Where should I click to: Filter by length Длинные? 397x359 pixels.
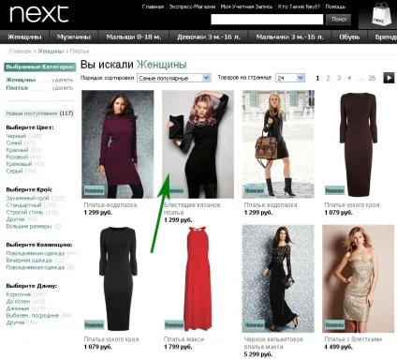pyautogui.click(x=18, y=308)
